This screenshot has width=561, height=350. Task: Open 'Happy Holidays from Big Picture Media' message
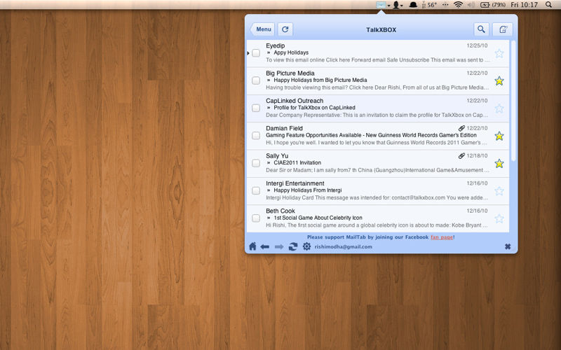point(320,80)
